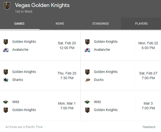The width and height of the screenshot is (161, 132).
Task: Click the Avalanche logo for Feb 22 game
Action: coord(87,50)
